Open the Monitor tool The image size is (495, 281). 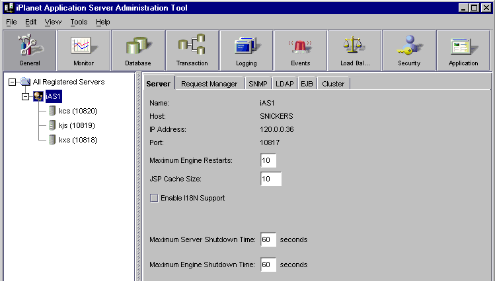[84, 50]
